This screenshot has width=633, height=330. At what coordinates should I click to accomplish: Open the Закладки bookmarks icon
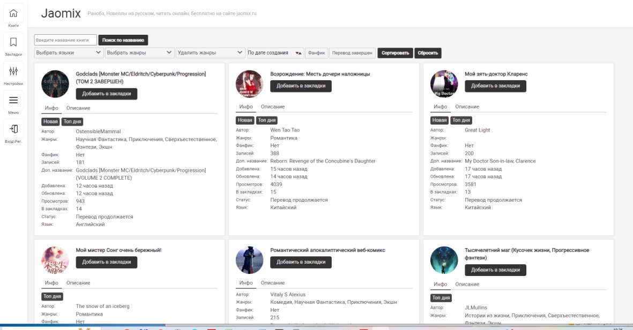coord(13,43)
